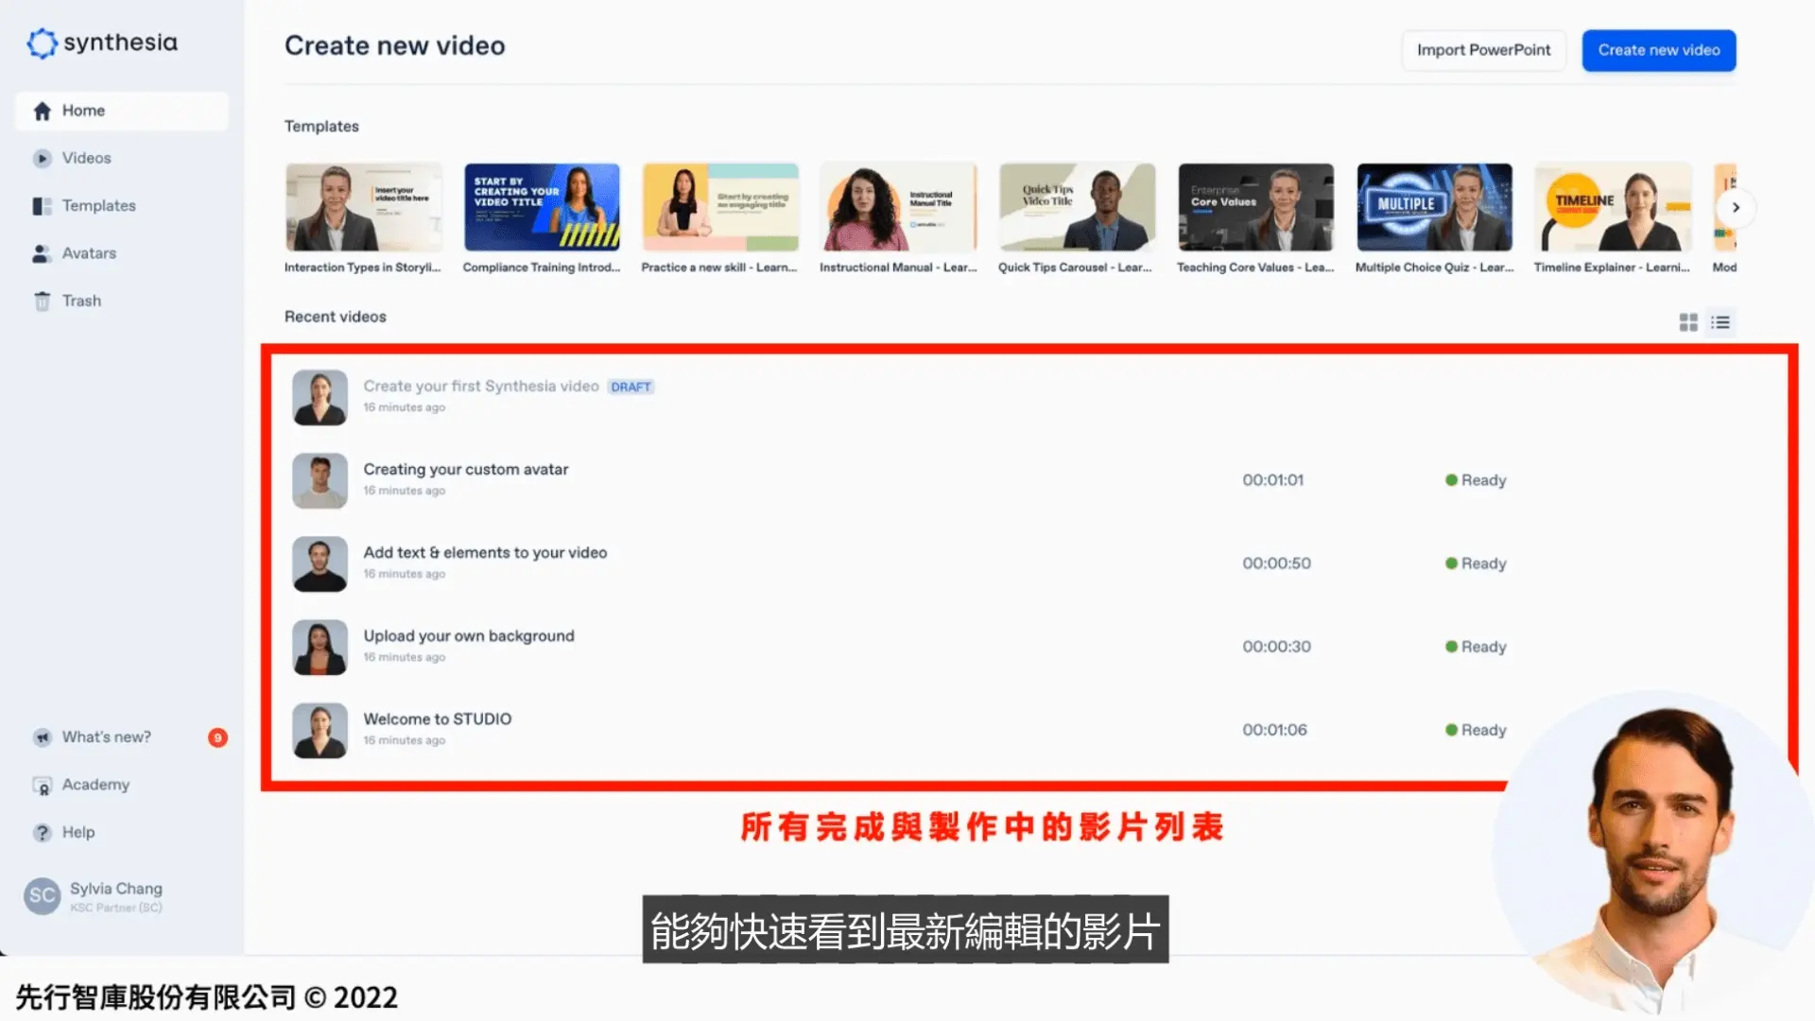Open the Academy certificate icon

(42, 786)
